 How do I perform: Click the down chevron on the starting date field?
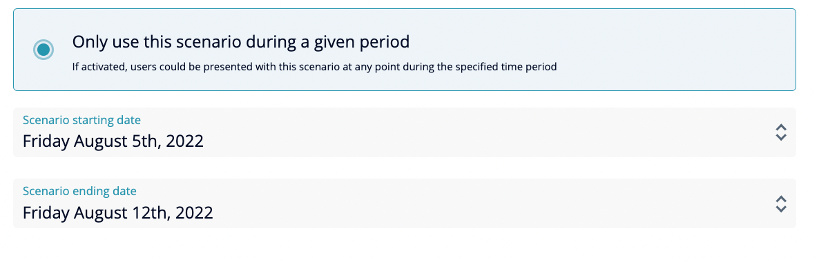coord(781,137)
